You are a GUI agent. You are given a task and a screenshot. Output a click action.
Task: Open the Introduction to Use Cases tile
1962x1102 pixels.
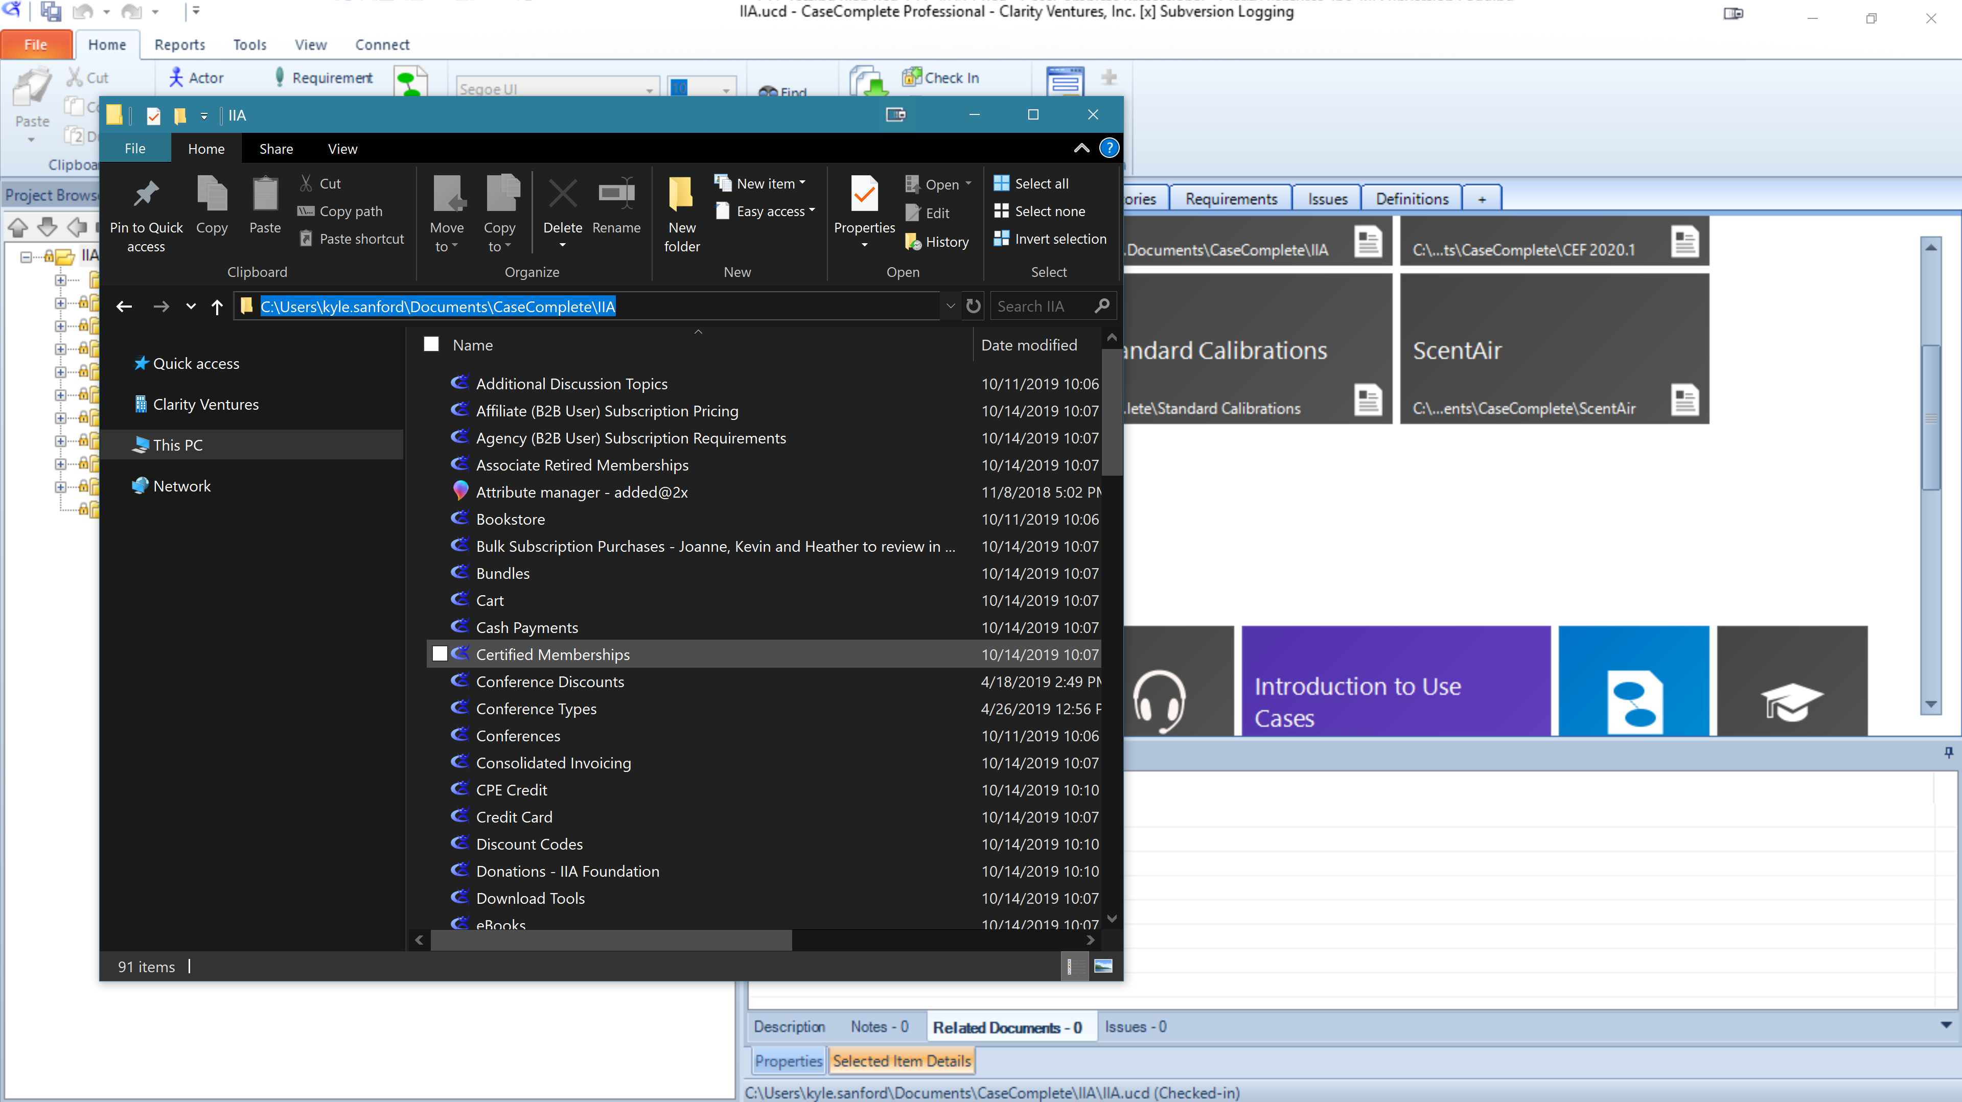point(1395,681)
